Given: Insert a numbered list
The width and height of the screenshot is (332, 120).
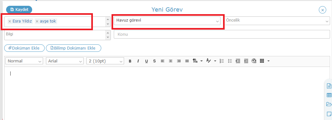Looking at the screenshot, I should (x=222, y=61).
